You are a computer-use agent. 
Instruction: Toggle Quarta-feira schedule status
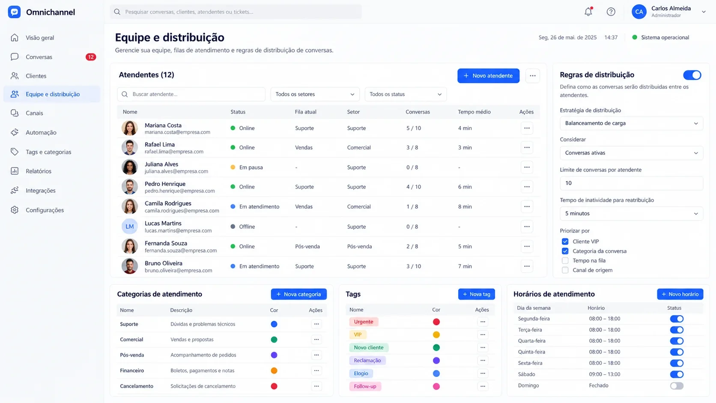[677, 341]
